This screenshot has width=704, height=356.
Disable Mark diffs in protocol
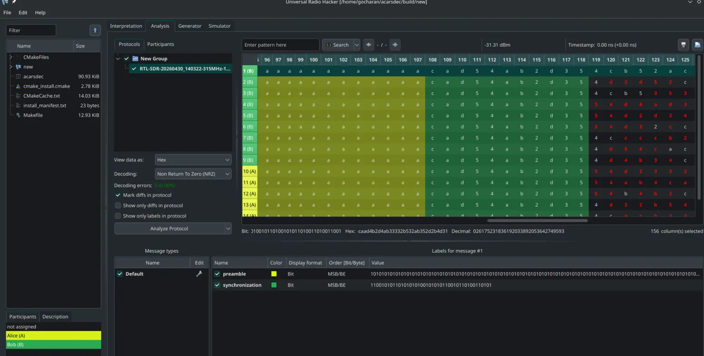pyautogui.click(x=118, y=195)
